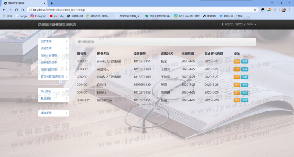Click the address bar URL field
Viewport: 294px width, 157px height.
click(142, 10)
